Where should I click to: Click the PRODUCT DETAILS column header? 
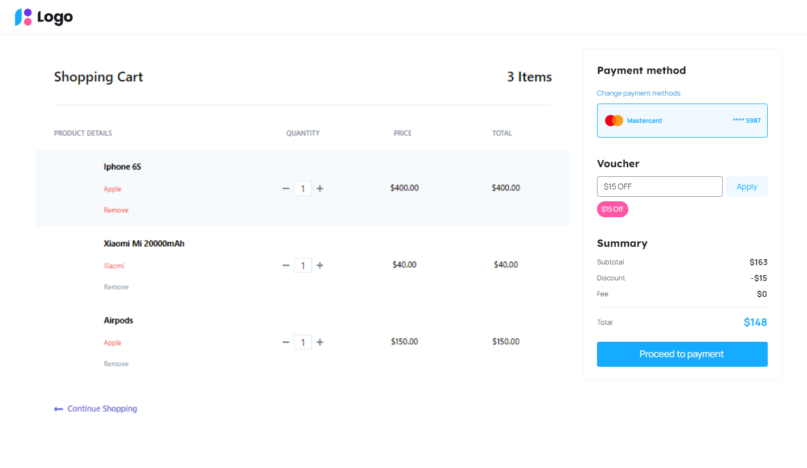pyautogui.click(x=83, y=133)
